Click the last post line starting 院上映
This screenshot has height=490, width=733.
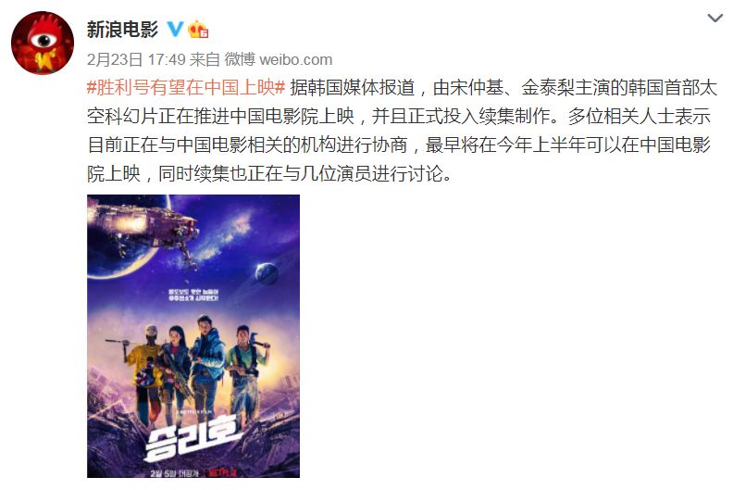pyautogui.click(x=269, y=173)
